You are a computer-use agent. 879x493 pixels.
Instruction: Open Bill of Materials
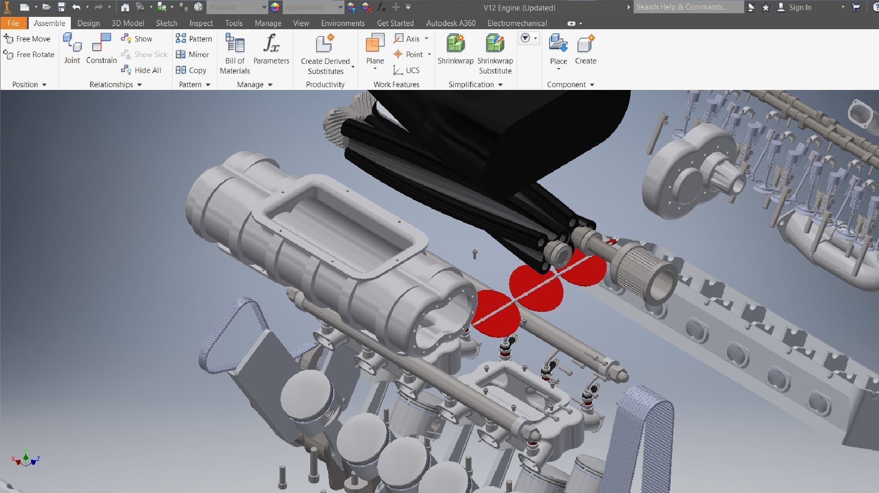point(235,53)
